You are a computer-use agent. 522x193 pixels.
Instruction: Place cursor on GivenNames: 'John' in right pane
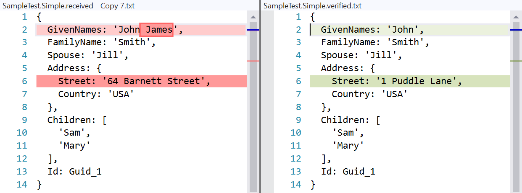coord(372,30)
